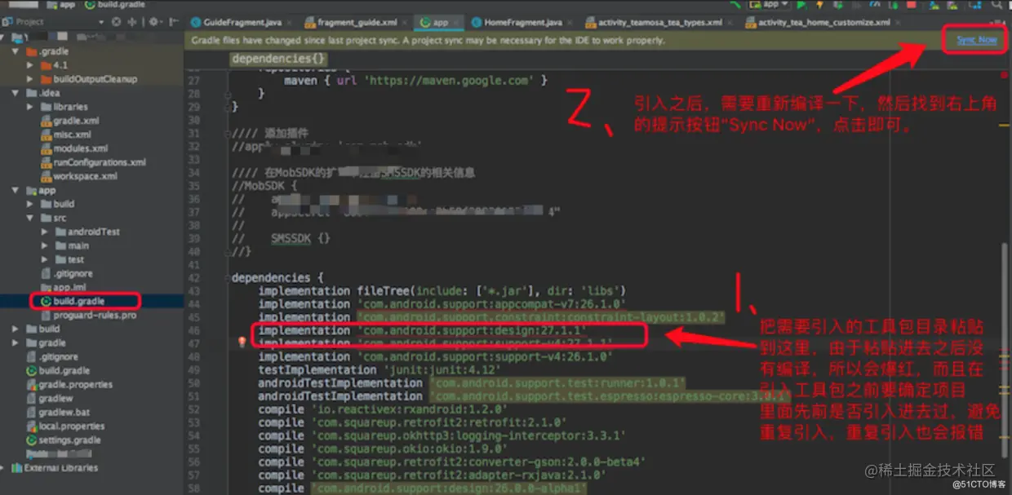Expand the main source folder

point(45,245)
